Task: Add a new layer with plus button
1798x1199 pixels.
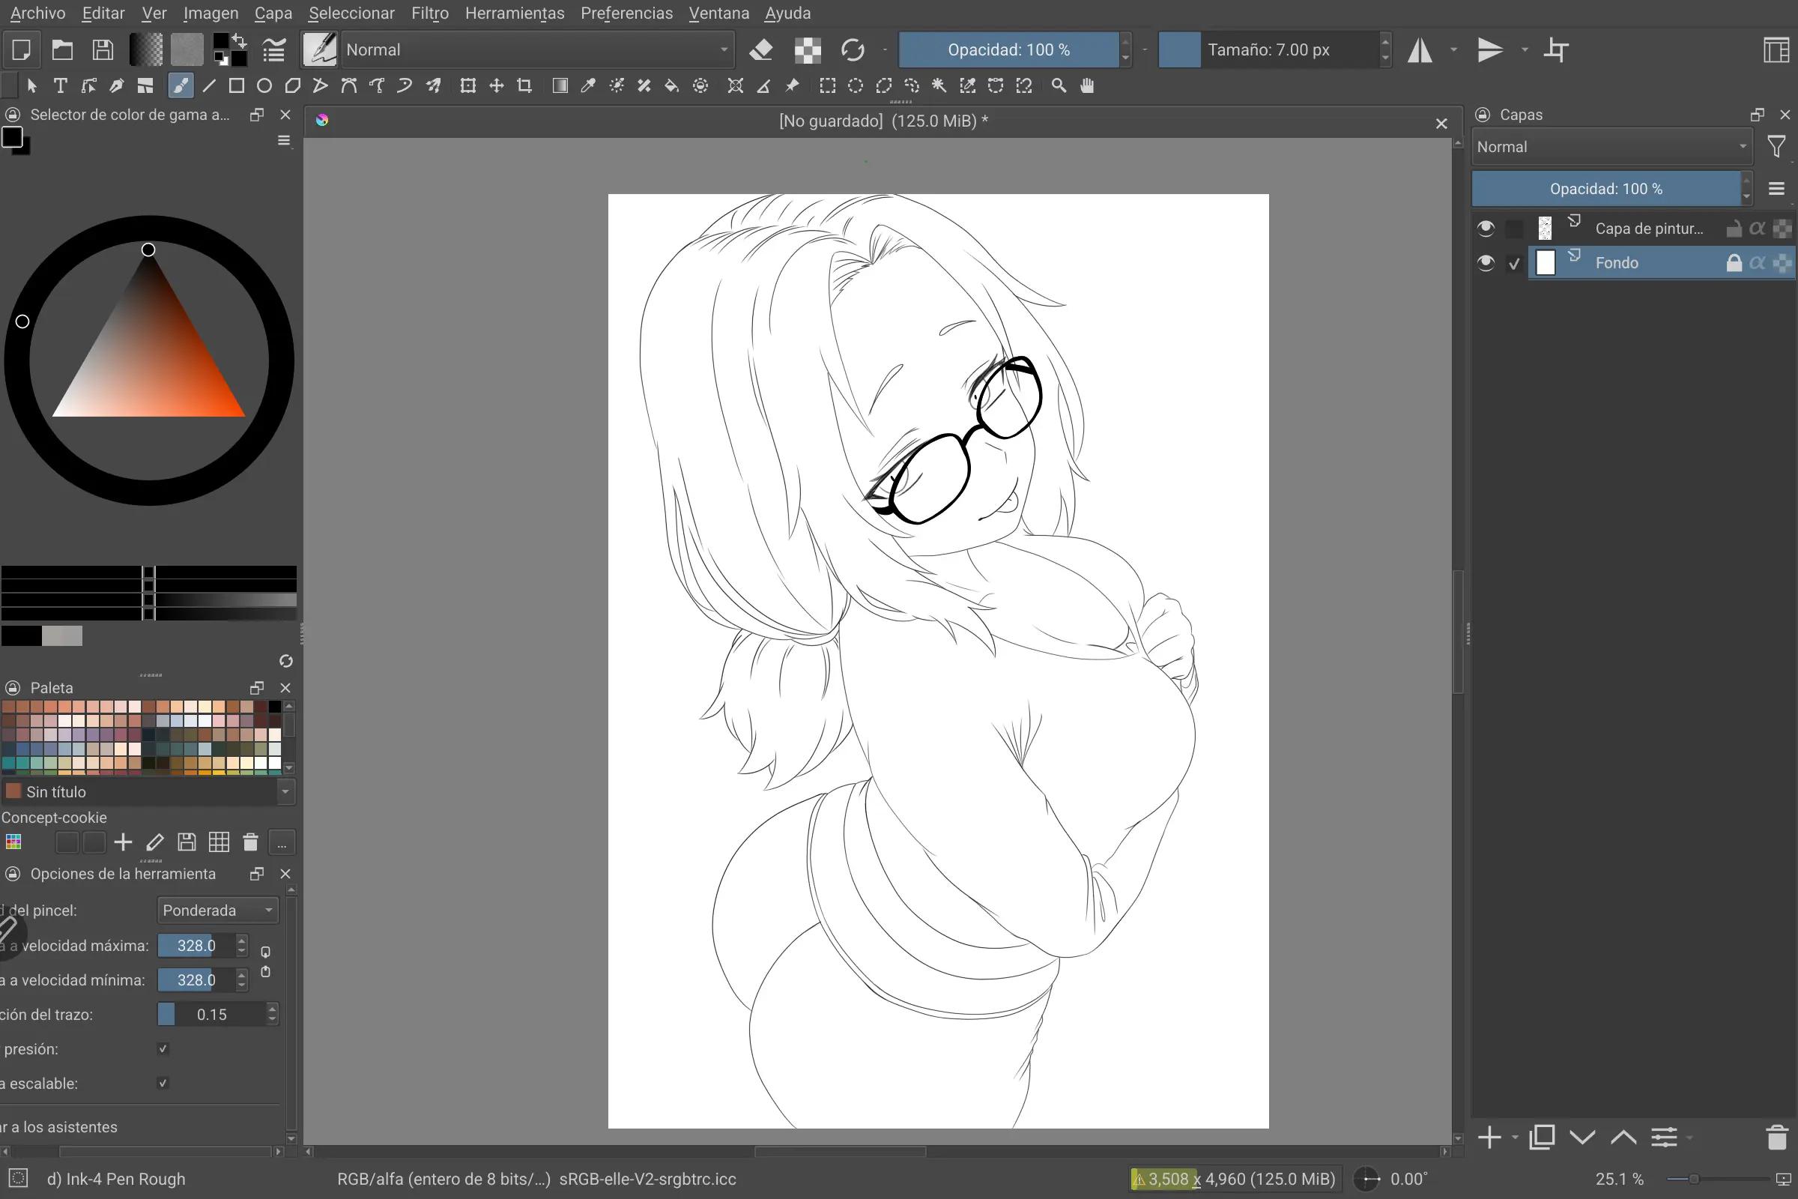Action: point(1489,1138)
